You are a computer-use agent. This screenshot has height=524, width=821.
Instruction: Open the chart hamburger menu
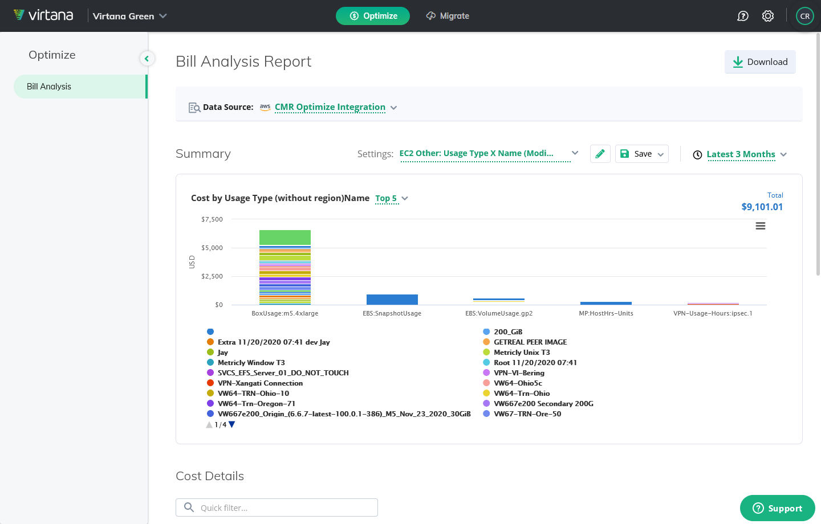760,226
